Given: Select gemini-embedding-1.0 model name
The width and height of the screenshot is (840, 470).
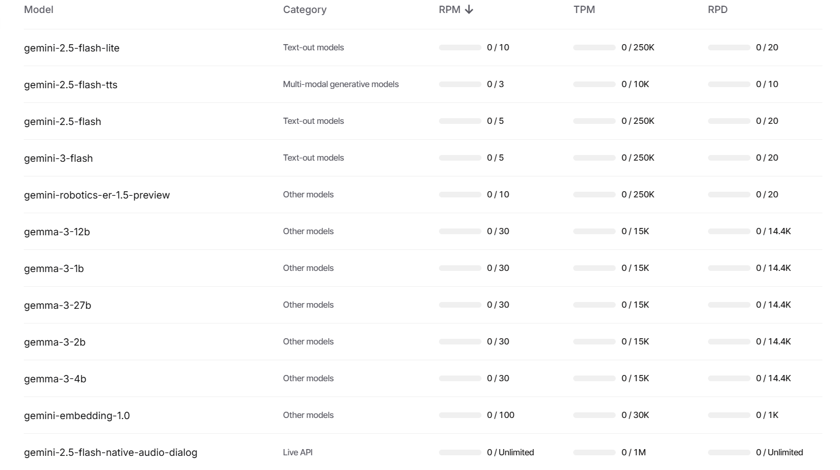Looking at the screenshot, I should [x=76, y=416].
